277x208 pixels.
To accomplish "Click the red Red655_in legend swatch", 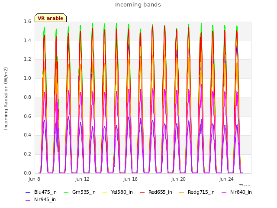I will point(142,192).
